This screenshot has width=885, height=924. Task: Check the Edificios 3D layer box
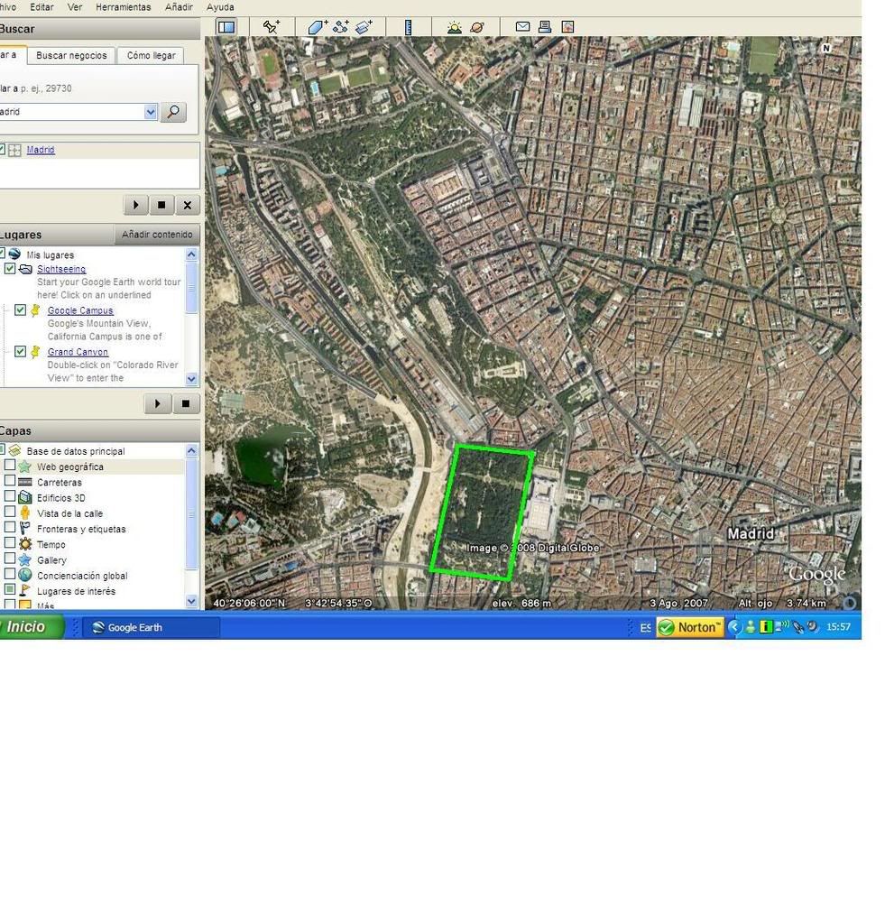click(10, 497)
